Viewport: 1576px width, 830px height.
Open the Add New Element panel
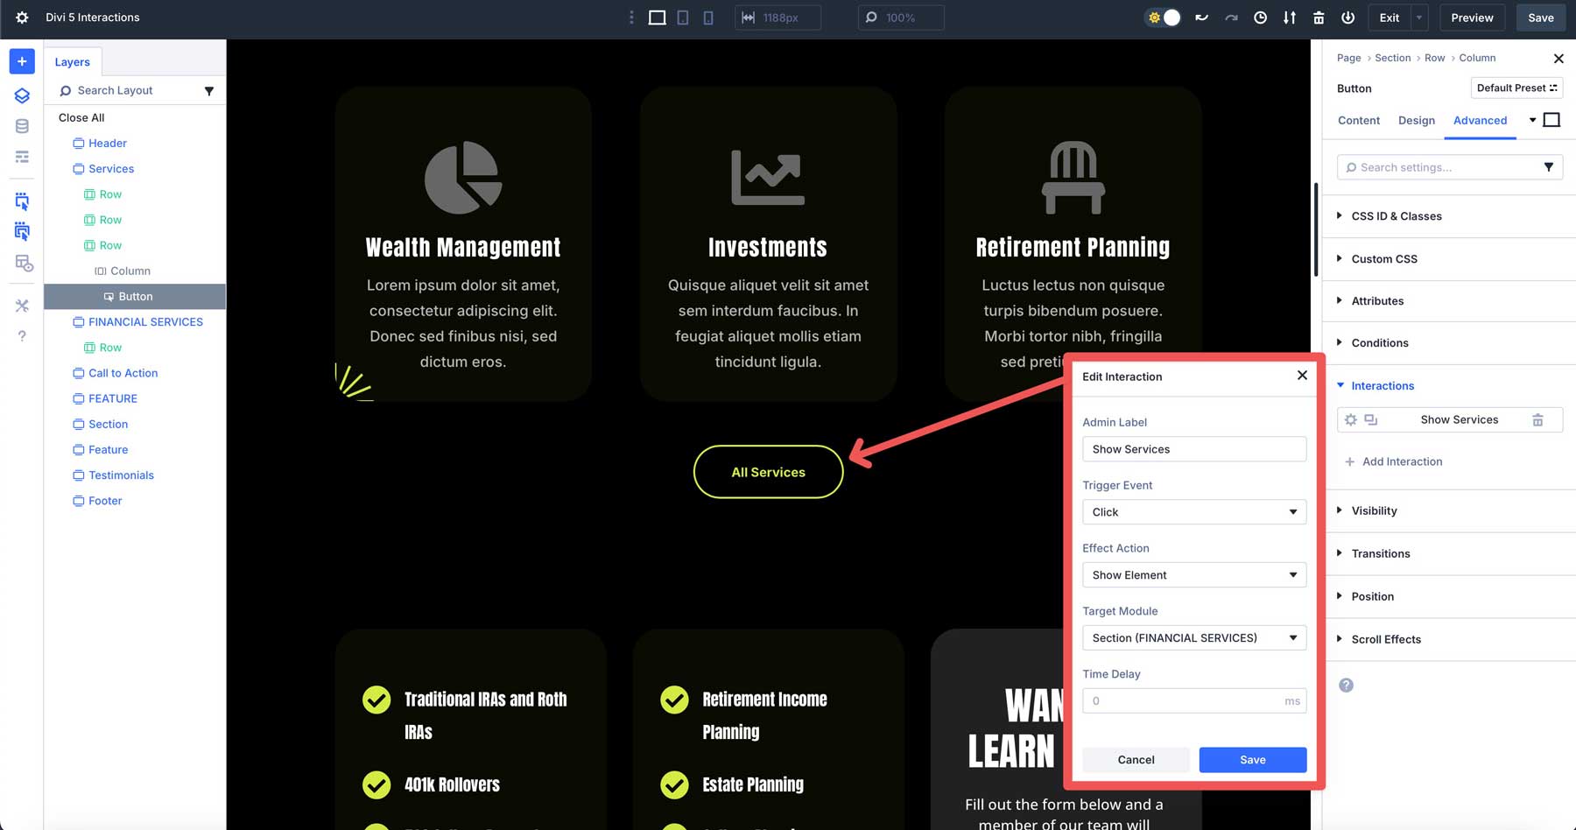click(x=22, y=61)
